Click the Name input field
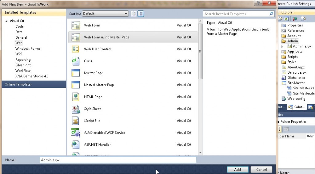The height and width of the screenshot is (174, 315). coord(118,160)
